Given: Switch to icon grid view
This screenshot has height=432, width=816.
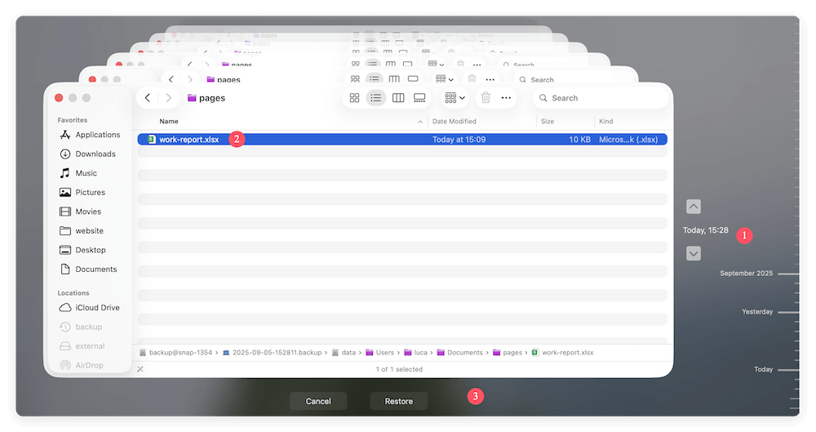Looking at the screenshot, I should [x=354, y=98].
